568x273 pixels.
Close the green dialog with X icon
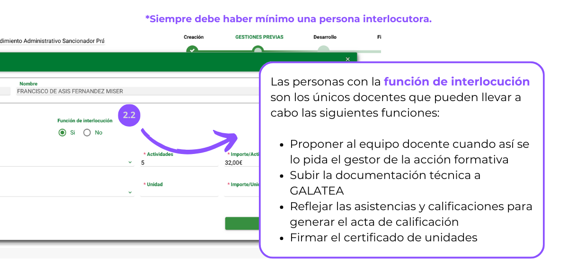tap(347, 59)
